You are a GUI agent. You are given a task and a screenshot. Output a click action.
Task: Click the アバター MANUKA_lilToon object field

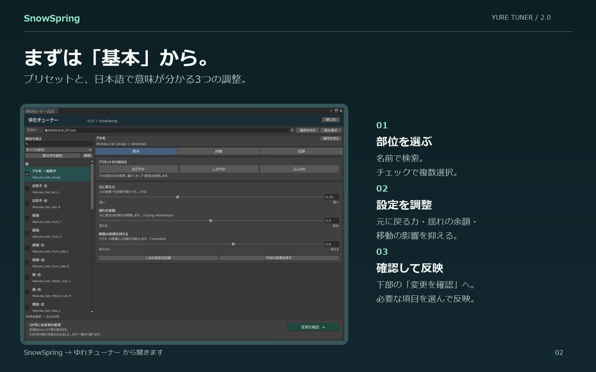[169, 130]
